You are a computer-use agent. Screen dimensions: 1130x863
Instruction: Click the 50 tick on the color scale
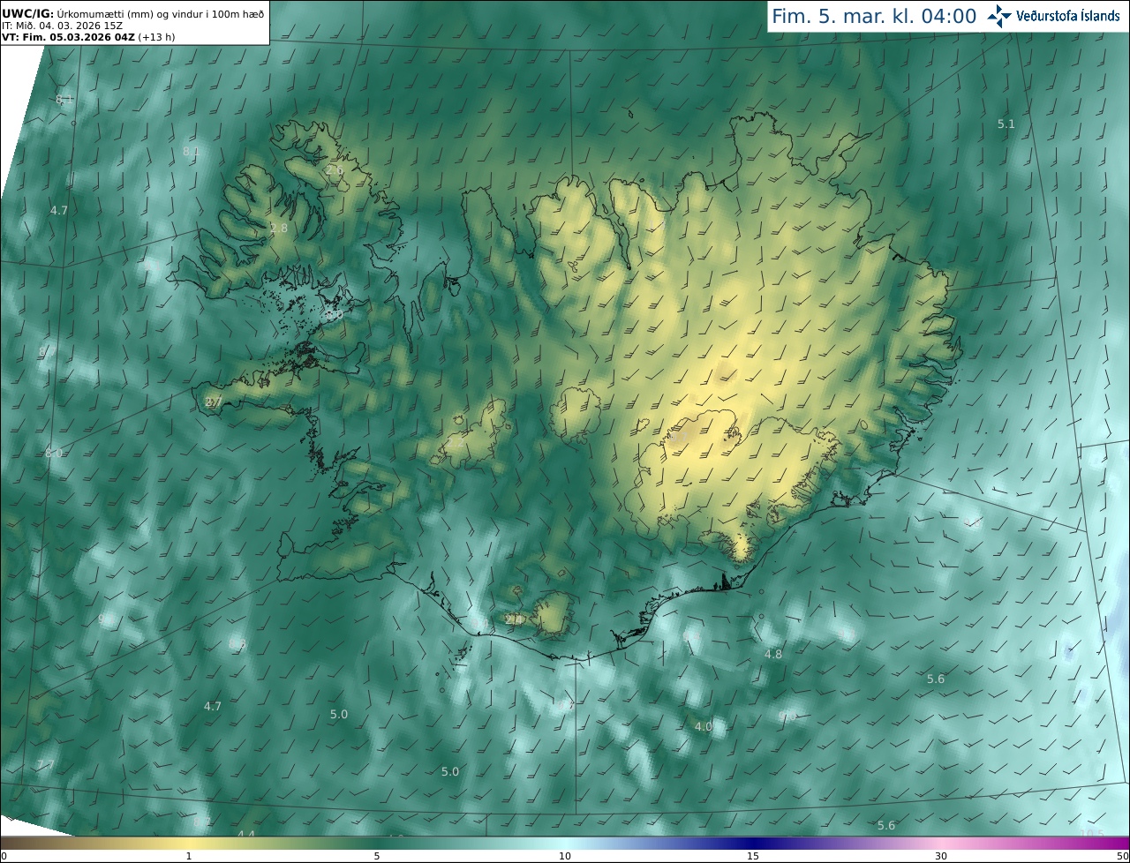pyautogui.click(x=1123, y=856)
